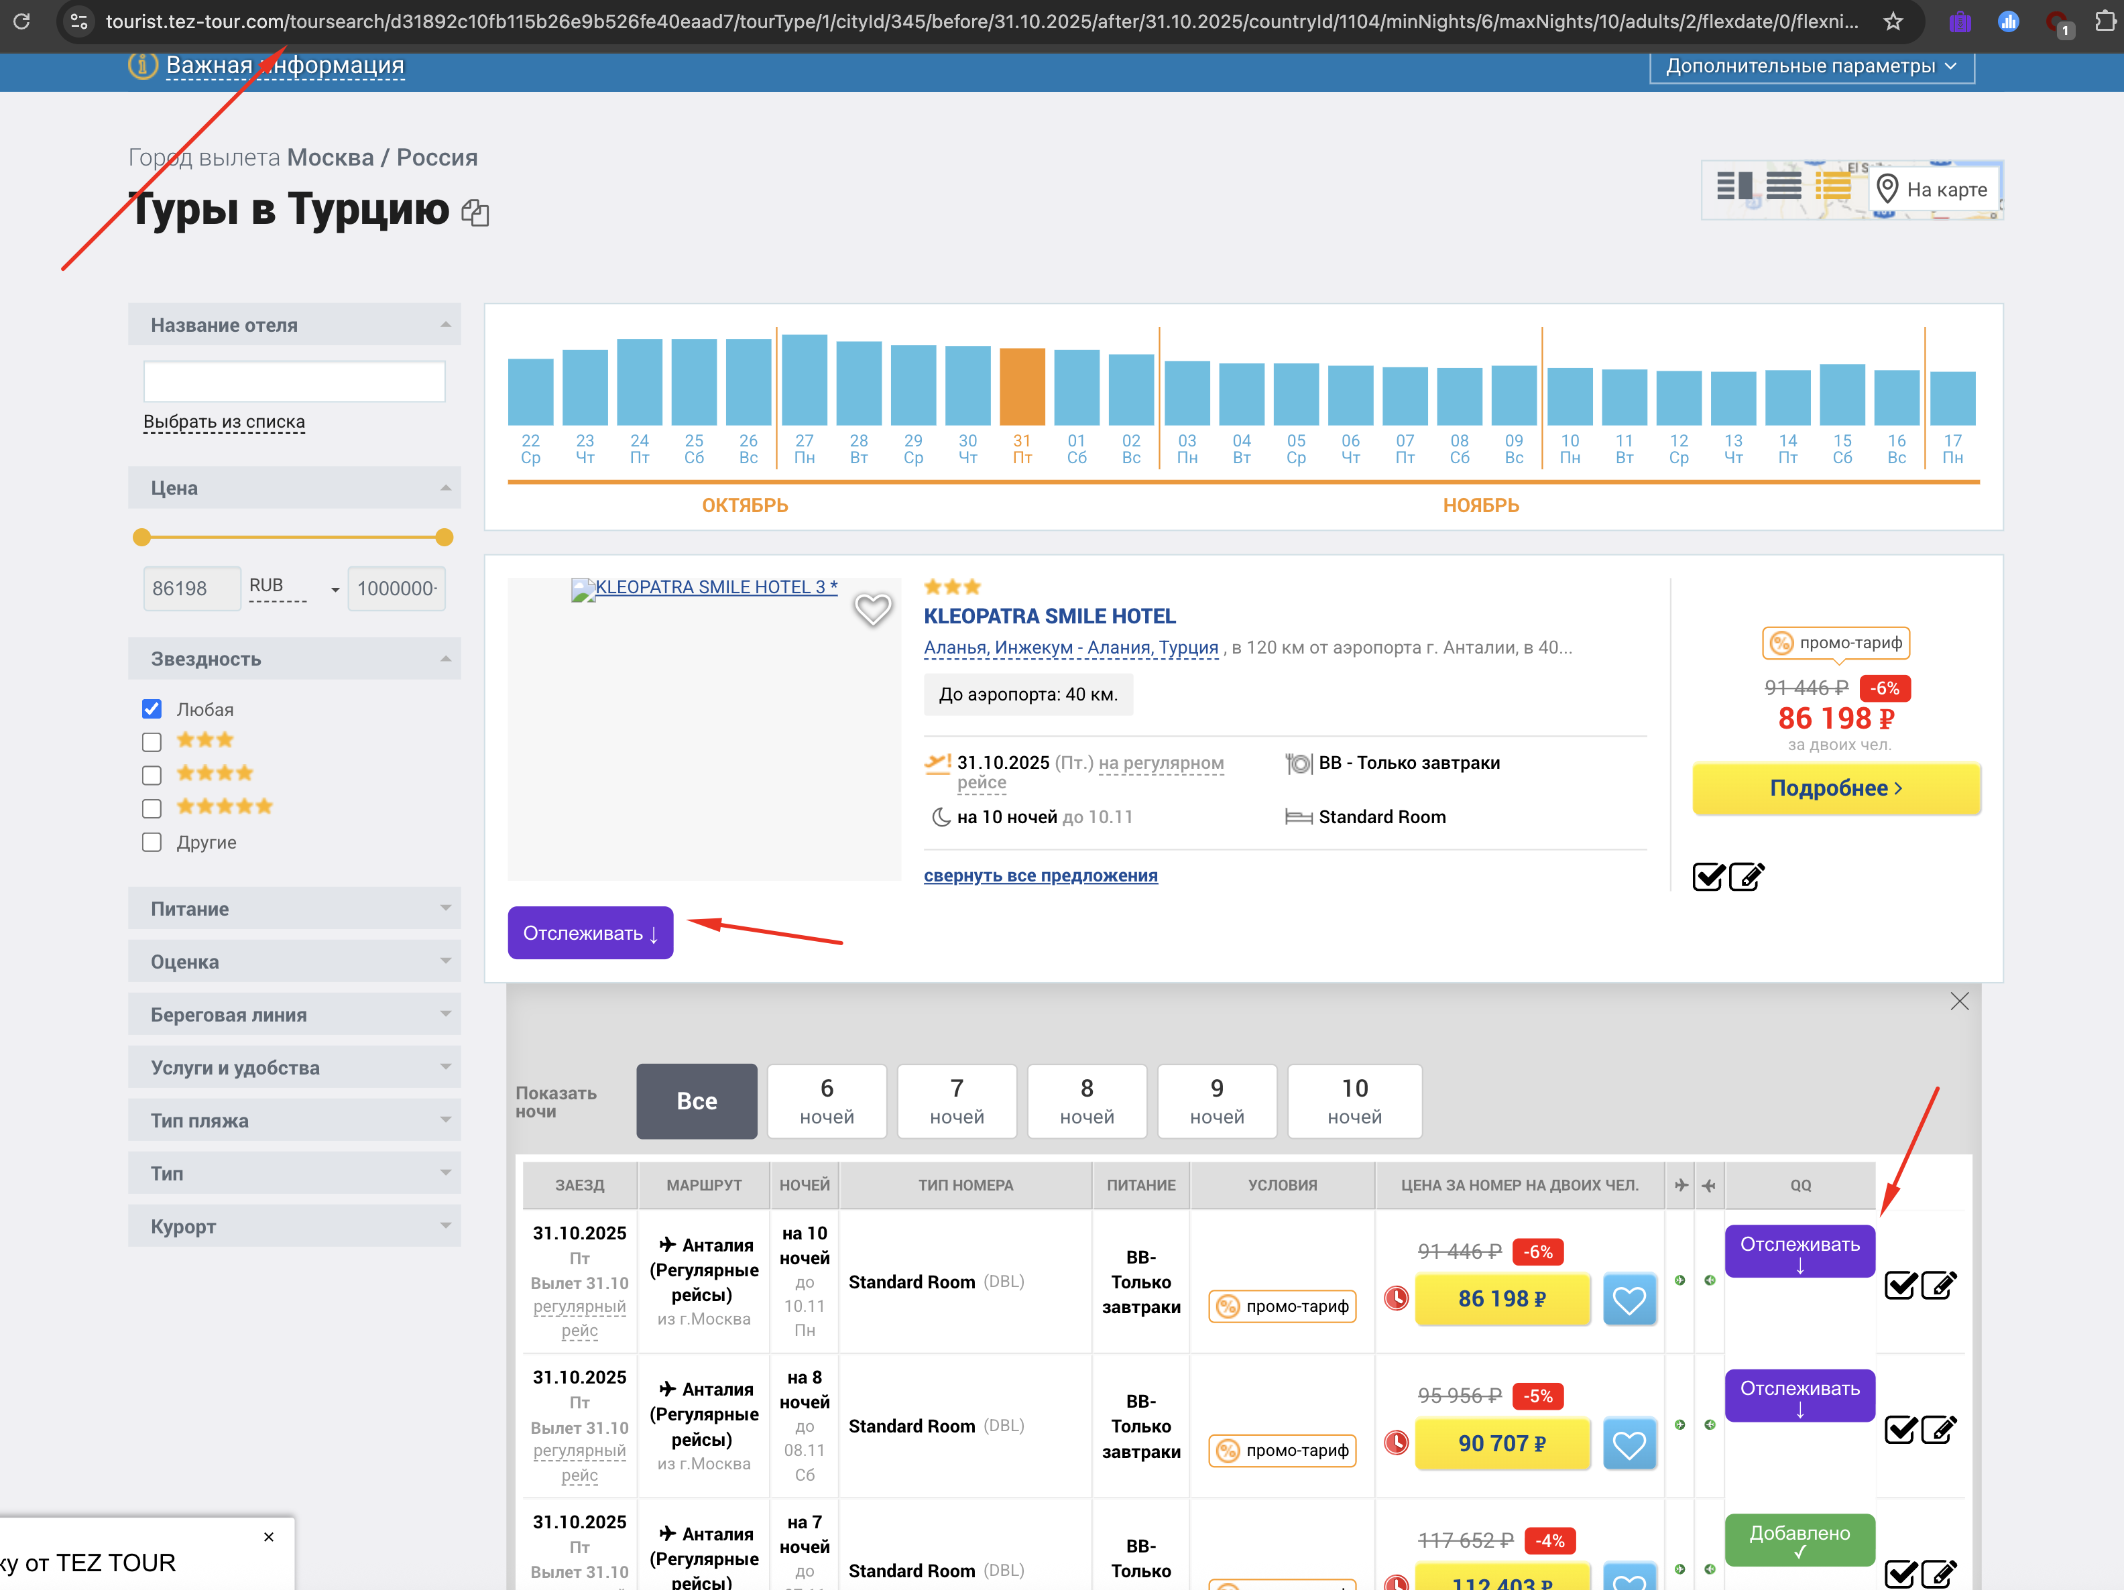Switch to the tile layout view icon

pos(1734,186)
